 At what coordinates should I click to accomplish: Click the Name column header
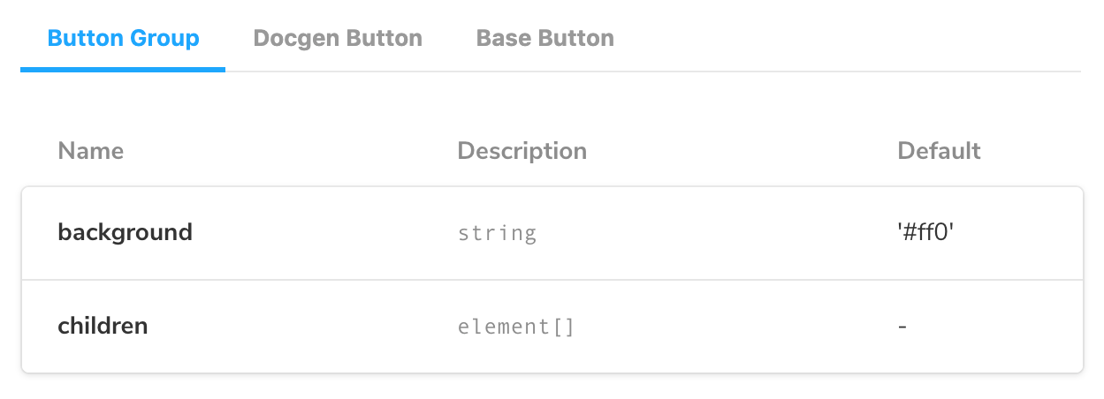click(x=91, y=151)
